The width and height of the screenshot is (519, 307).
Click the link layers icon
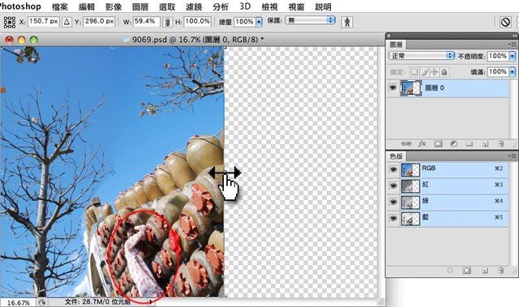pos(406,143)
